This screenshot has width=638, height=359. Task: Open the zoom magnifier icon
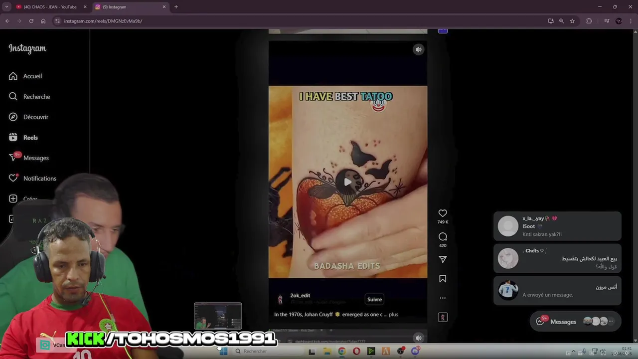click(561, 21)
